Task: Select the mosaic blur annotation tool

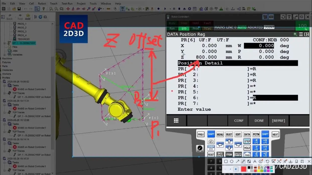Action: 249,161
